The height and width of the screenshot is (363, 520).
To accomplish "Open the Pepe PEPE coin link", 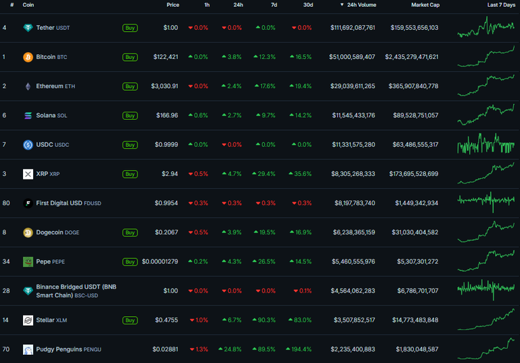I will click(50, 261).
